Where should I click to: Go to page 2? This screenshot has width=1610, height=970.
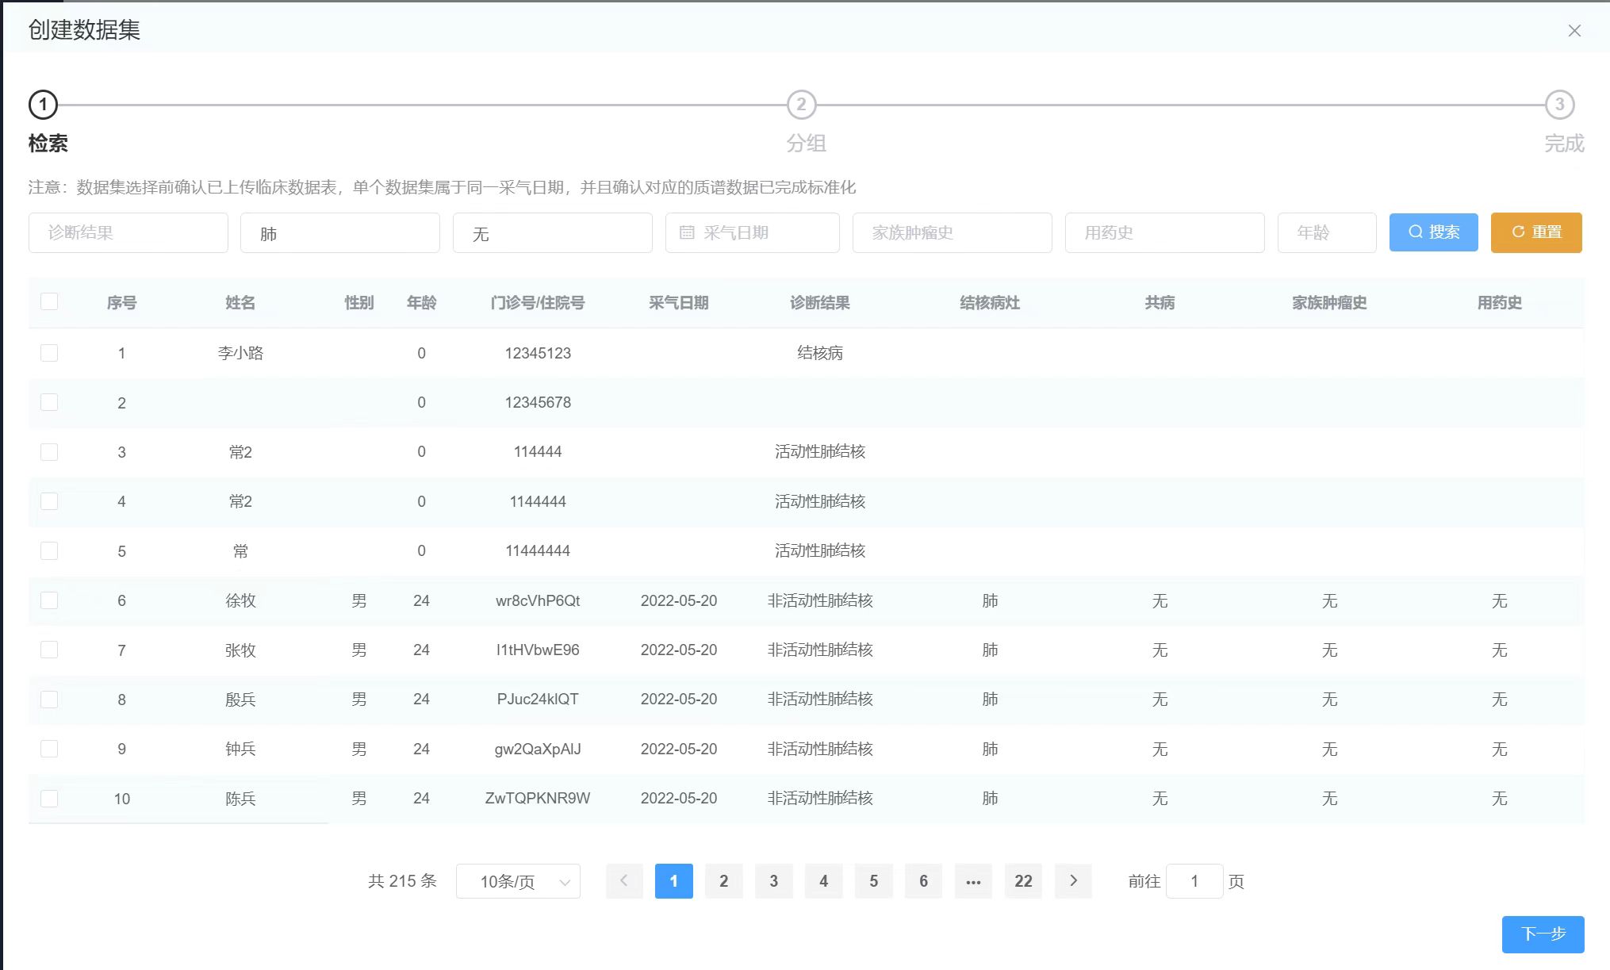click(724, 880)
